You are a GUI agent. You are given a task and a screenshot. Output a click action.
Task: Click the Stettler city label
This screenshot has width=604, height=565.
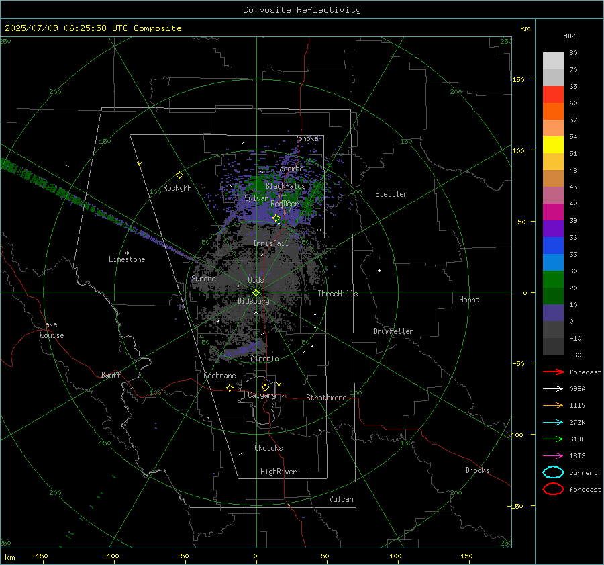[x=391, y=194]
